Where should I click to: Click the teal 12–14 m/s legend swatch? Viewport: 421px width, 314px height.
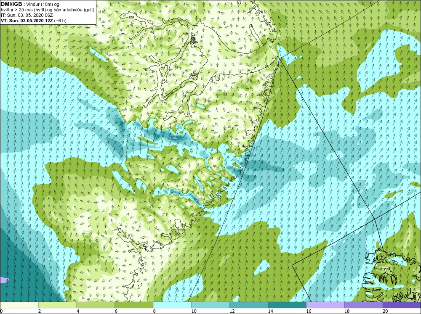pyautogui.click(x=249, y=305)
